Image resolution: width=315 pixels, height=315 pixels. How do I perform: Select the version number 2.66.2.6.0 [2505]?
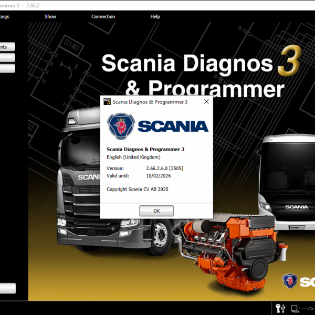pos(164,169)
